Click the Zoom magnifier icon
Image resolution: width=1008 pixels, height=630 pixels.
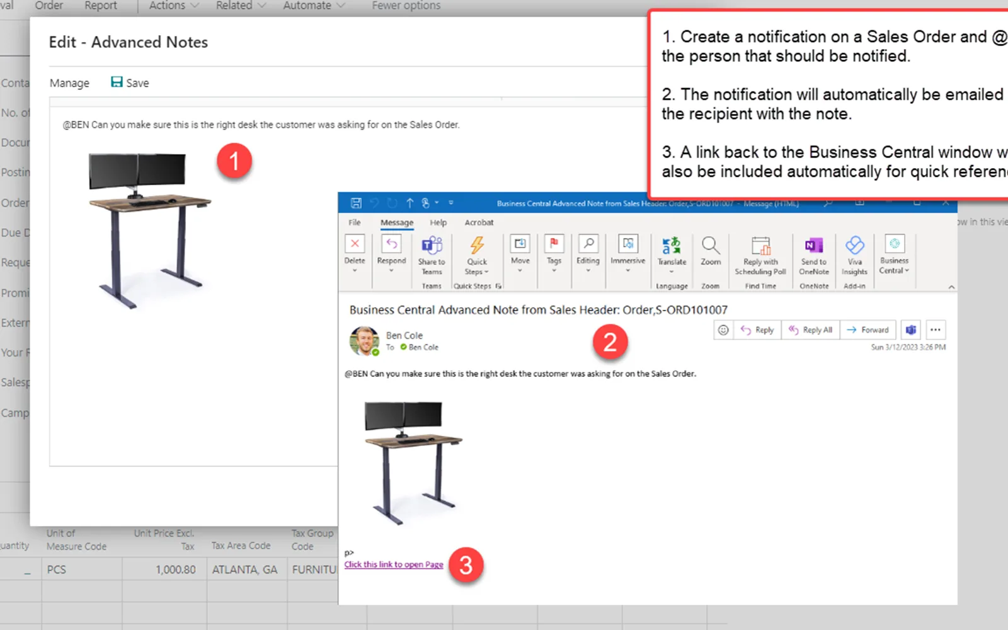tap(711, 245)
